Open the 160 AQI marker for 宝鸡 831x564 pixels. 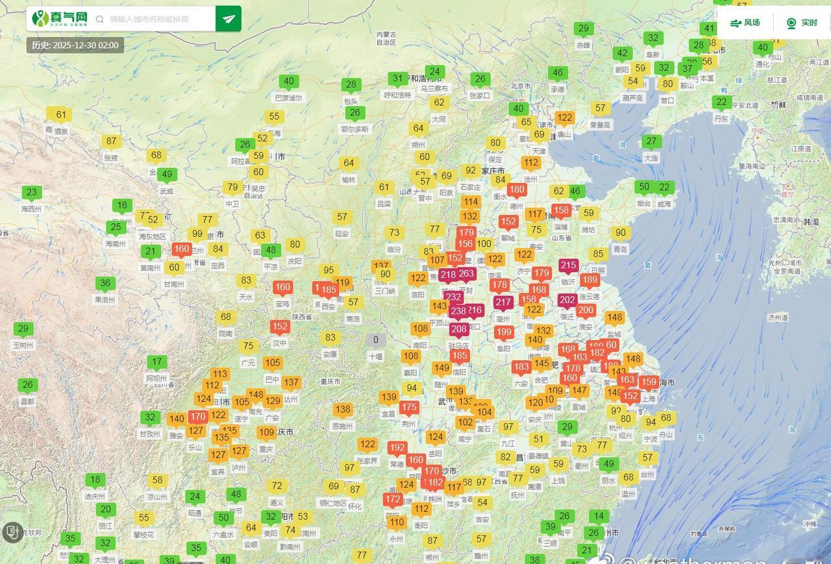pyautogui.click(x=282, y=287)
